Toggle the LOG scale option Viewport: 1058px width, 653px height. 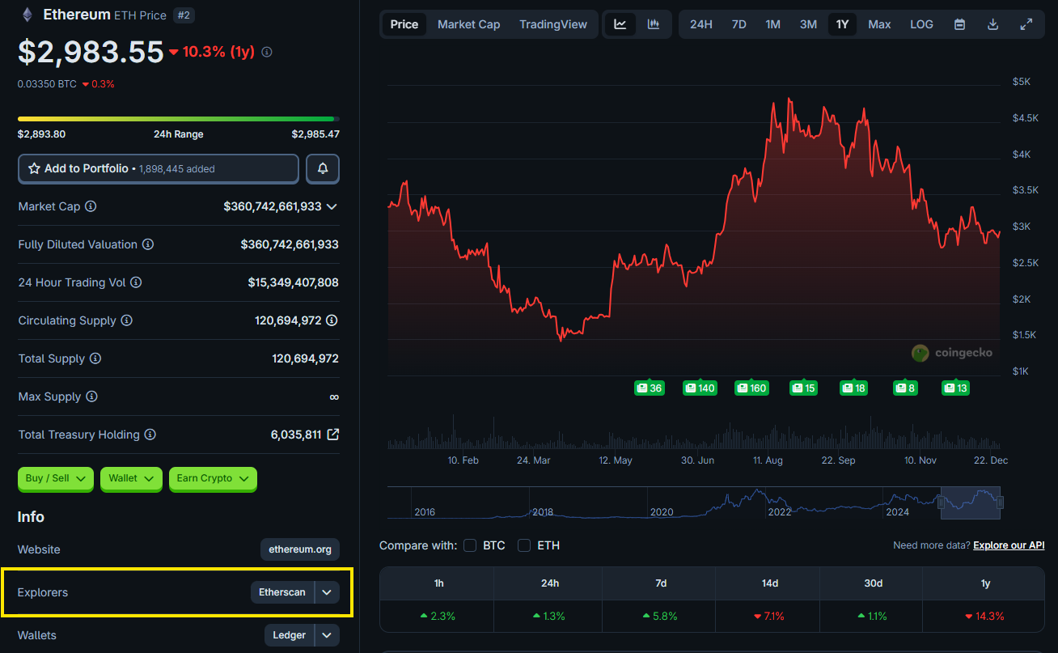tap(921, 24)
